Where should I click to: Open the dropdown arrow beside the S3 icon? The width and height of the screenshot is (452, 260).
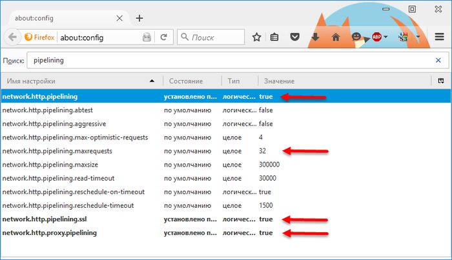pos(418,37)
